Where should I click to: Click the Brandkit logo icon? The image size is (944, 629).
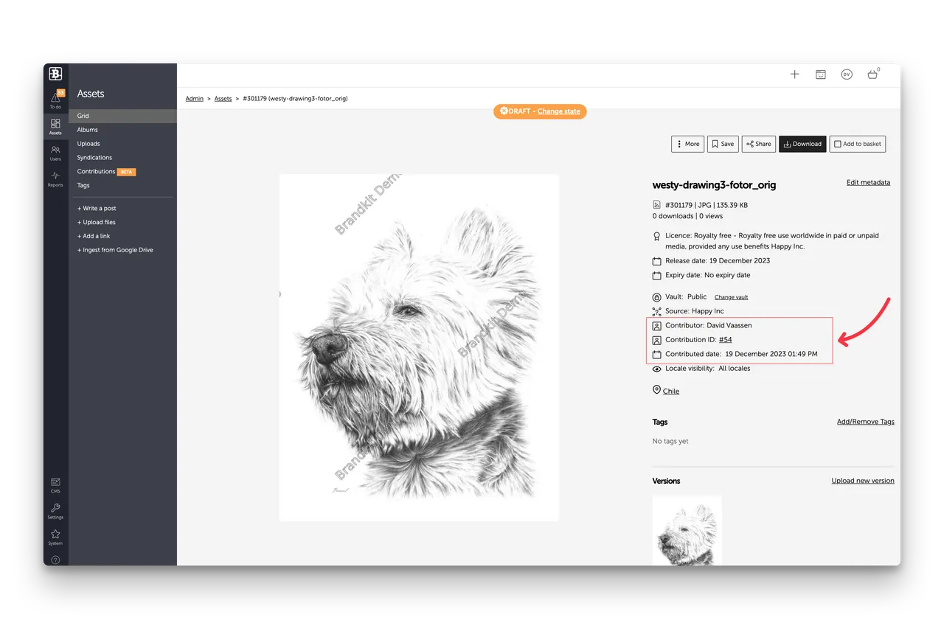click(55, 74)
